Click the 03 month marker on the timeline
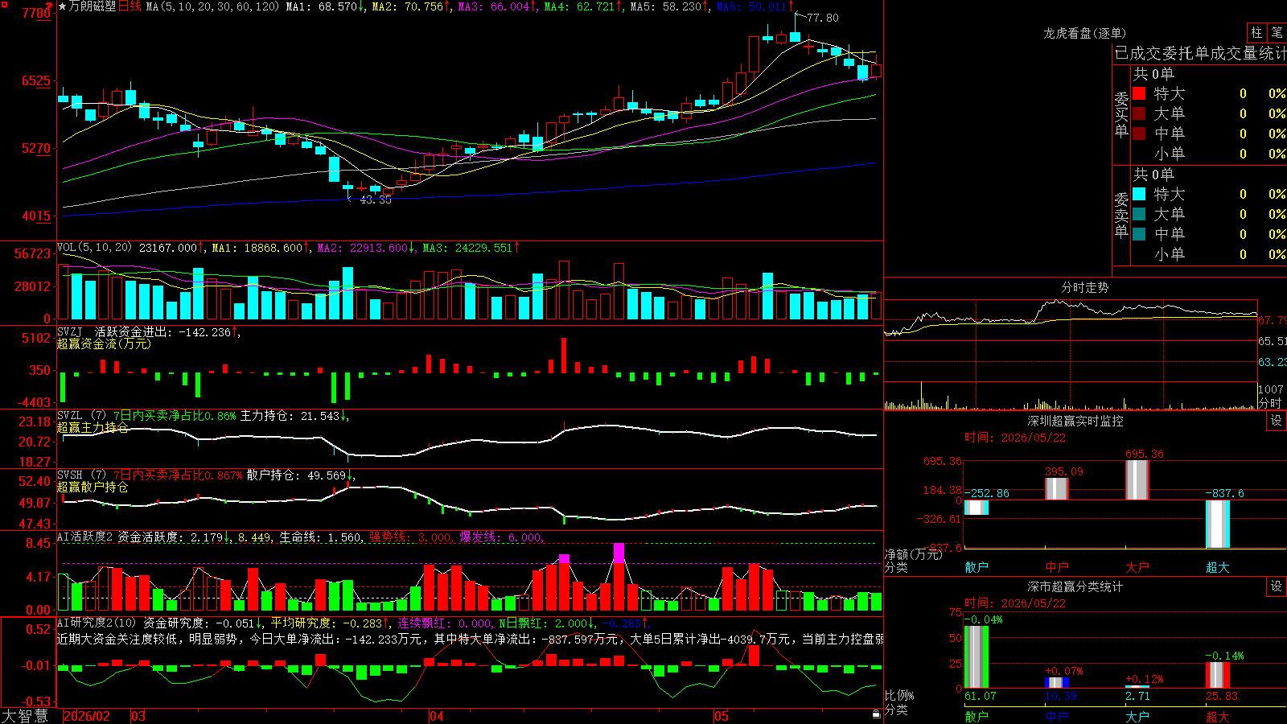 click(x=138, y=716)
